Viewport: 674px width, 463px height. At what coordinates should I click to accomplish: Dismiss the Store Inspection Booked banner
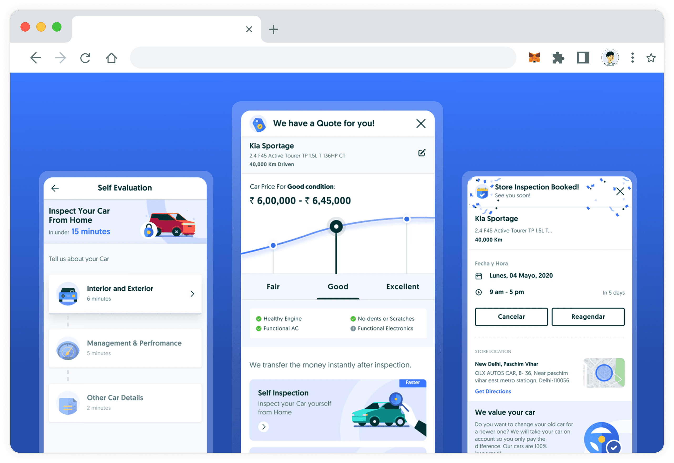[x=620, y=191]
